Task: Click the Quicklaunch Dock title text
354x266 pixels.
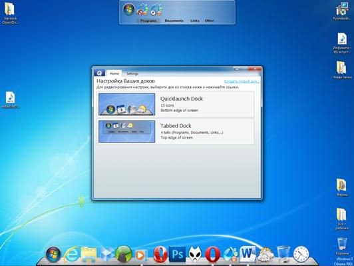Action: (x=182, y=99)
